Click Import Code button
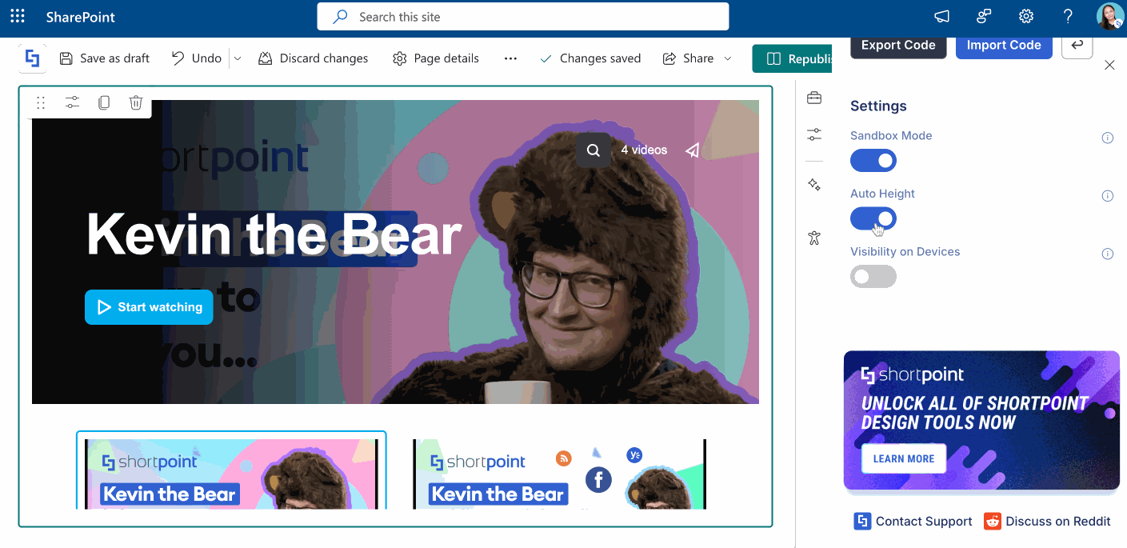The height and width of the screenshot is (548, 1127). [1004, 46]
